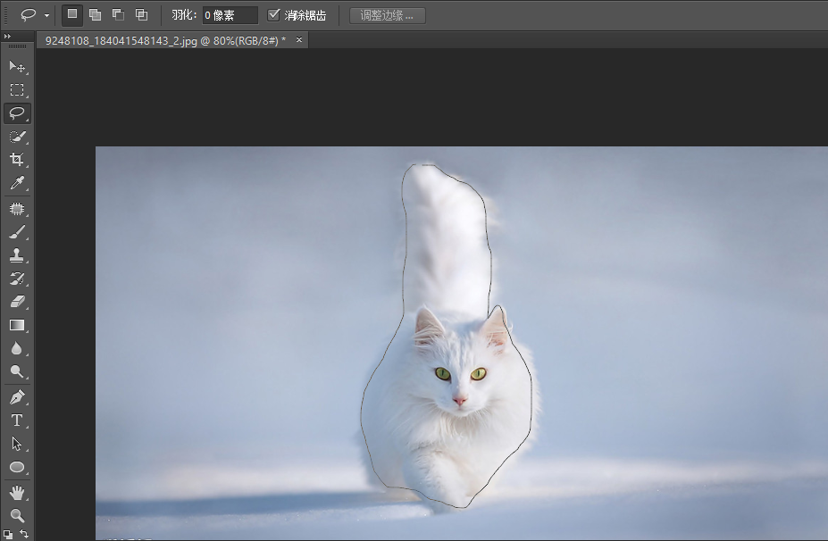Select the Zoom tool
The height and width of the screenshot is (541, 828).
(x=17, y=516)
